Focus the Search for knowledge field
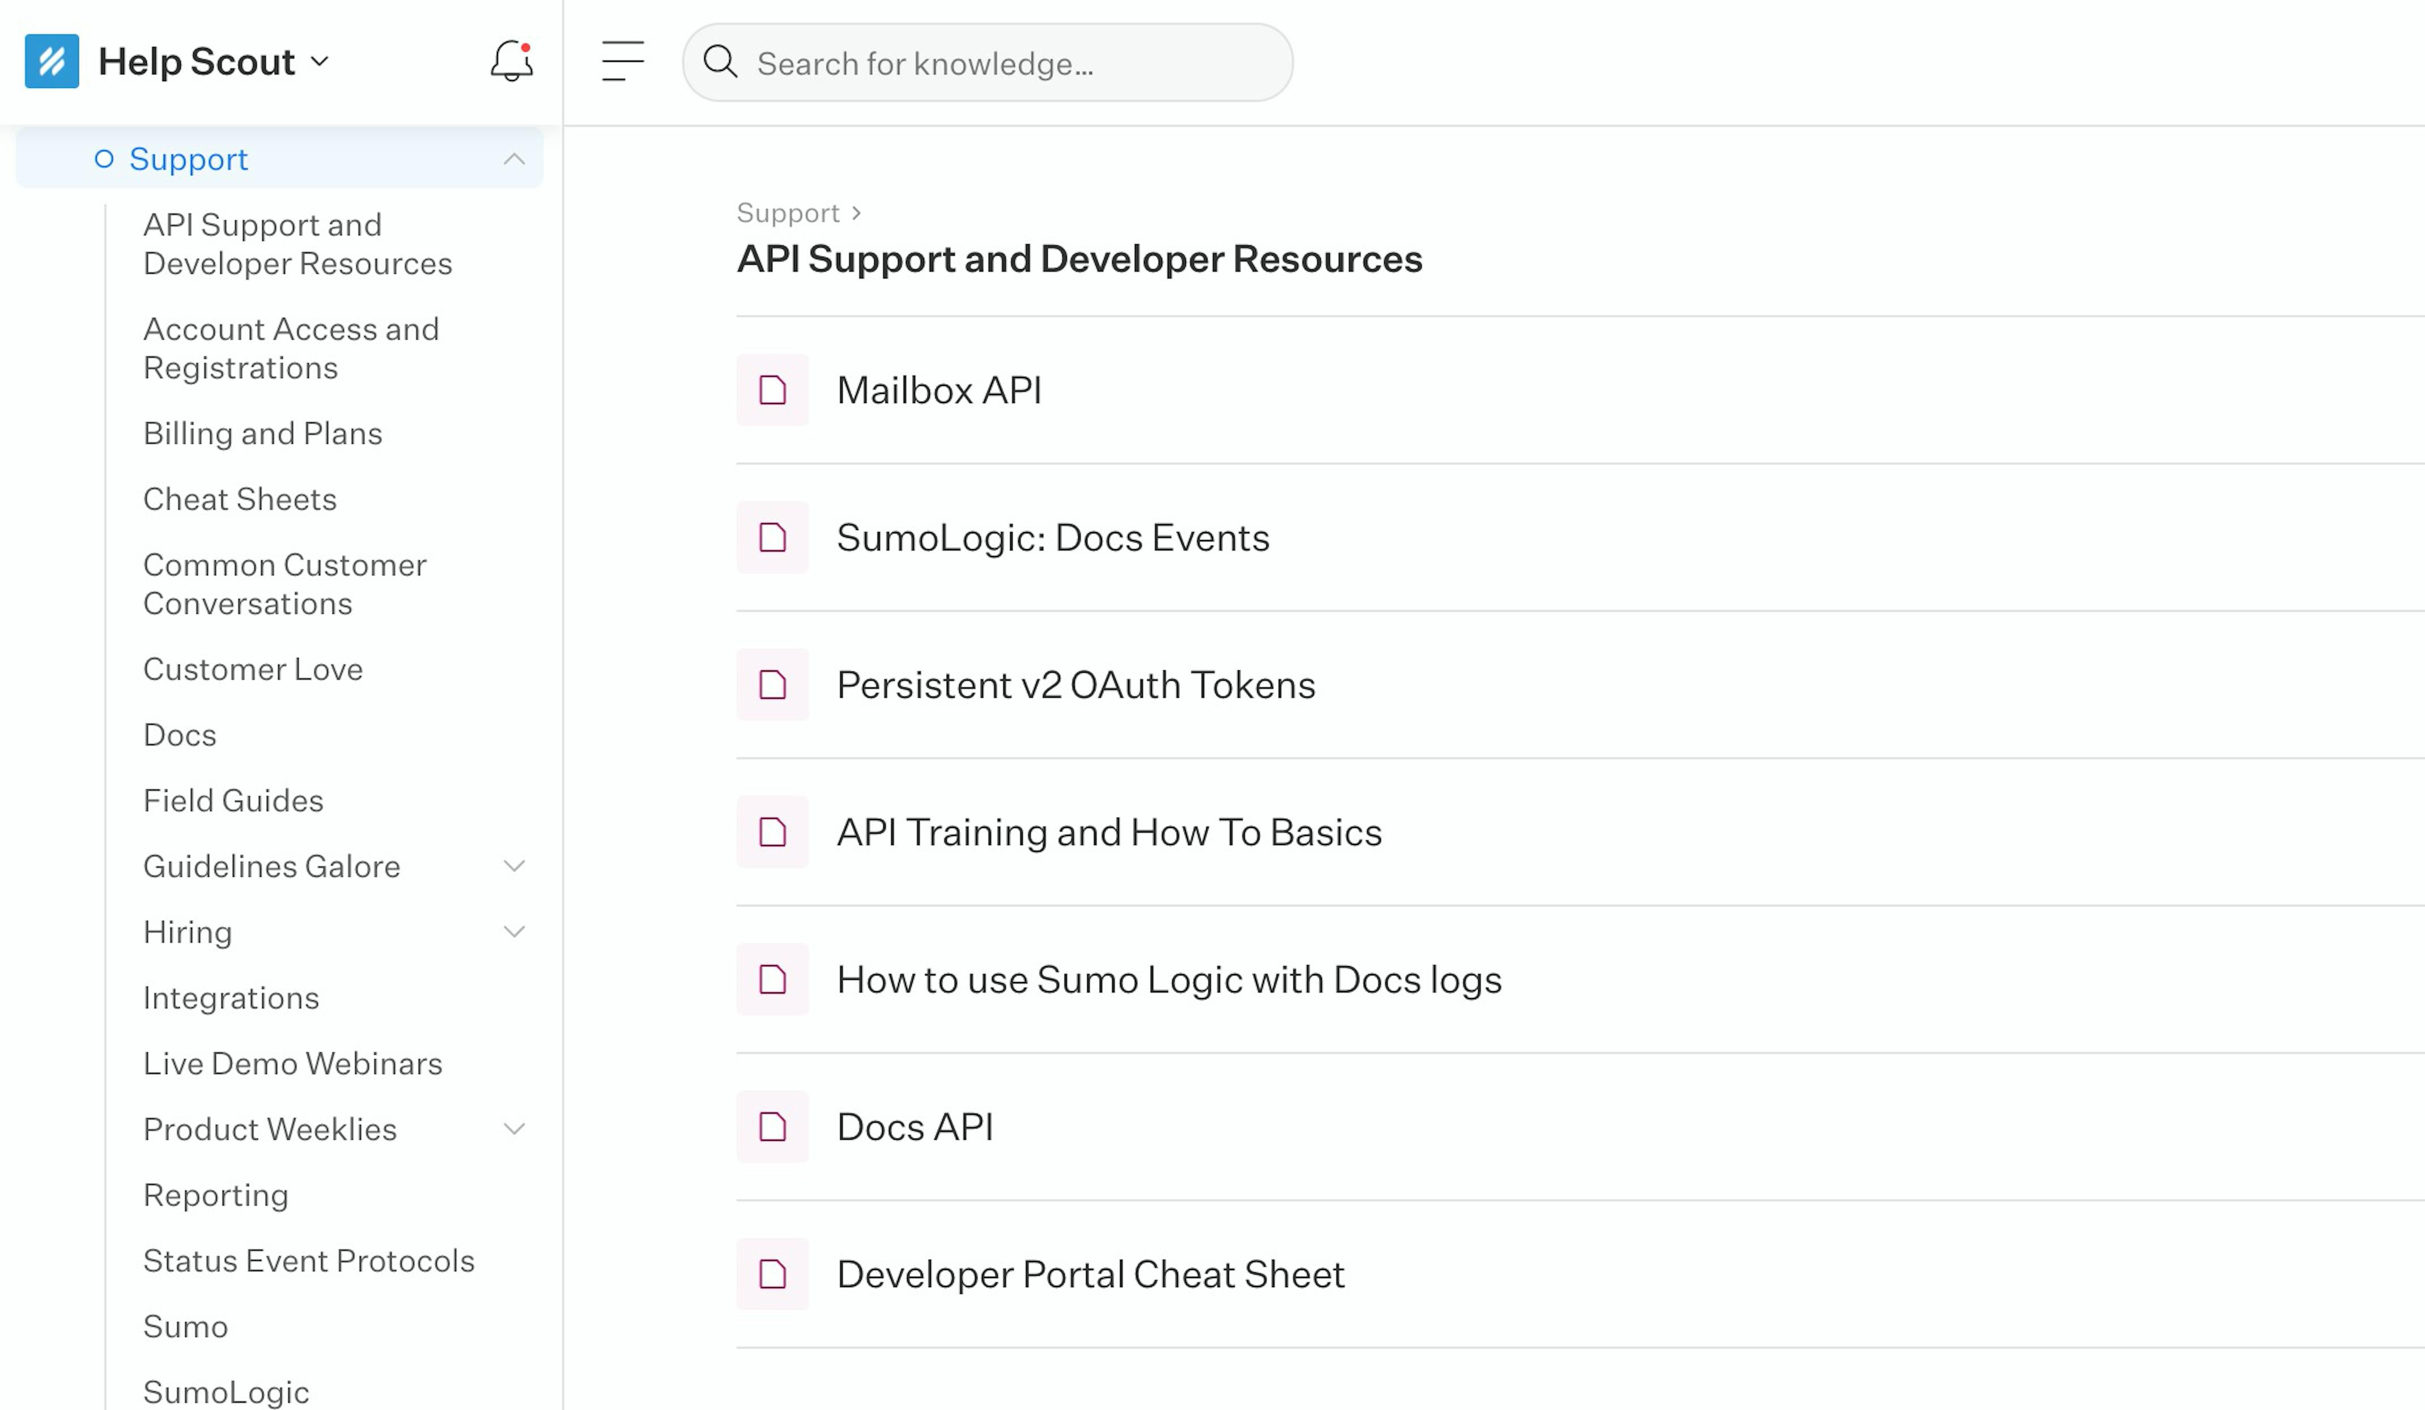2425x1410 pixels. click(x=988, y=62)
